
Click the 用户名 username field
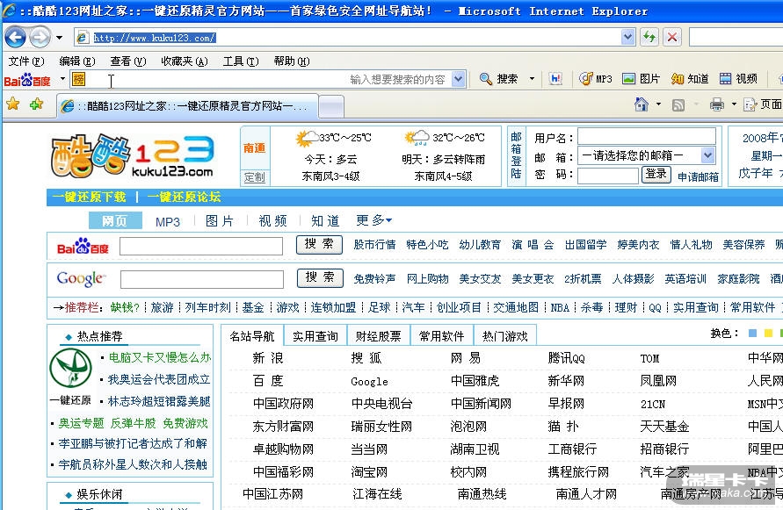647,137
